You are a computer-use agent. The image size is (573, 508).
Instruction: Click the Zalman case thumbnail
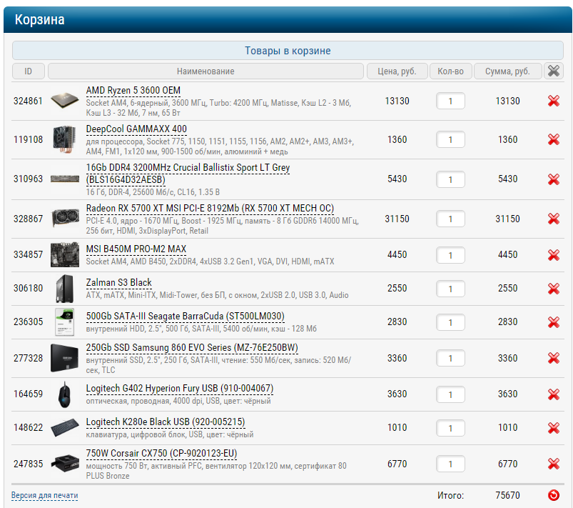[x=65, y=289]
